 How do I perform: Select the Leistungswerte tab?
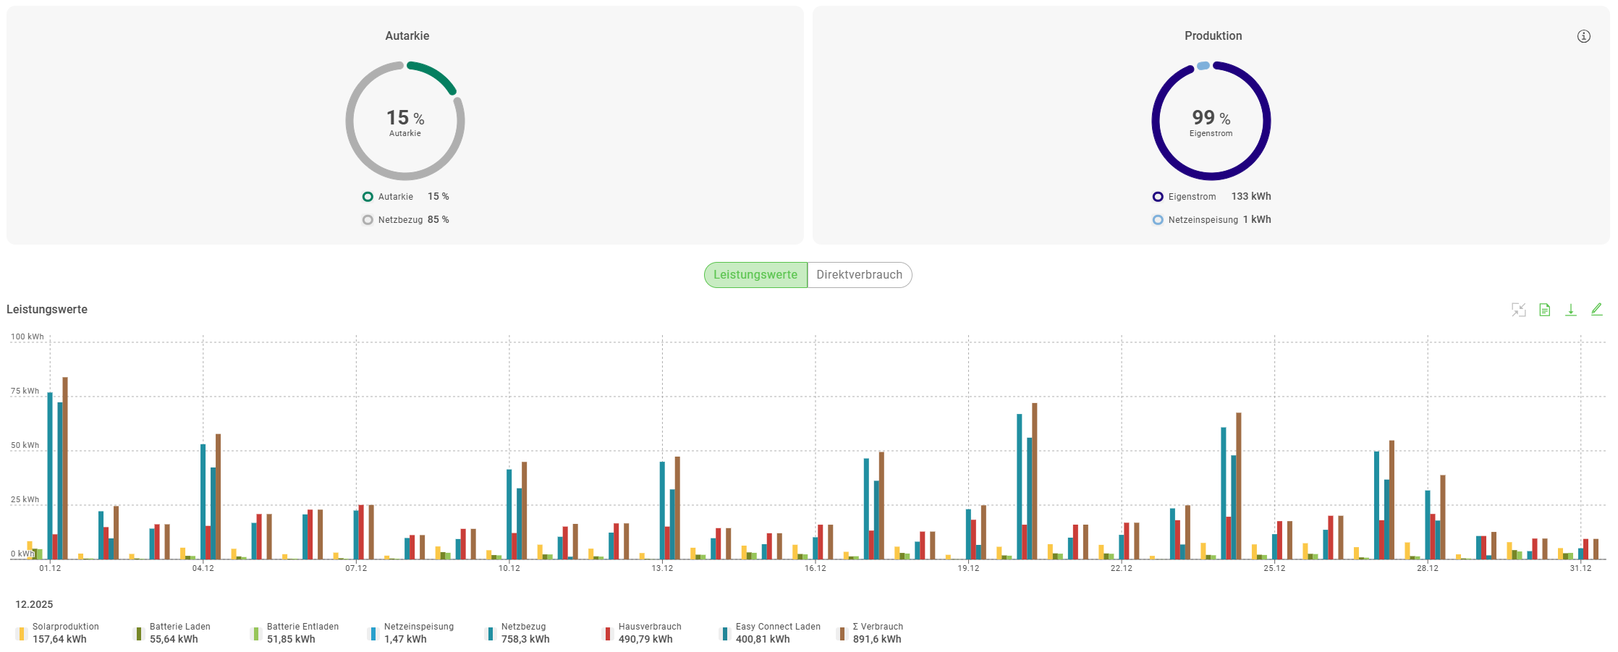point(755,275)
